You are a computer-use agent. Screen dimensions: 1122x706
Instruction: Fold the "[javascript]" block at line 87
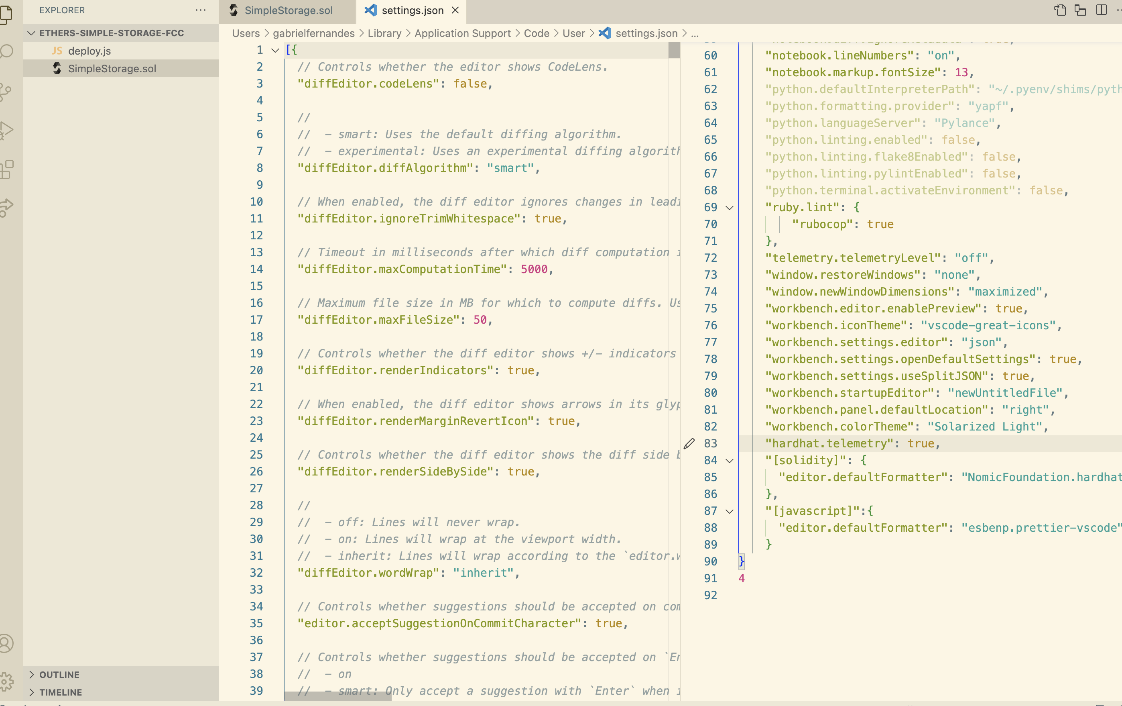730,511
